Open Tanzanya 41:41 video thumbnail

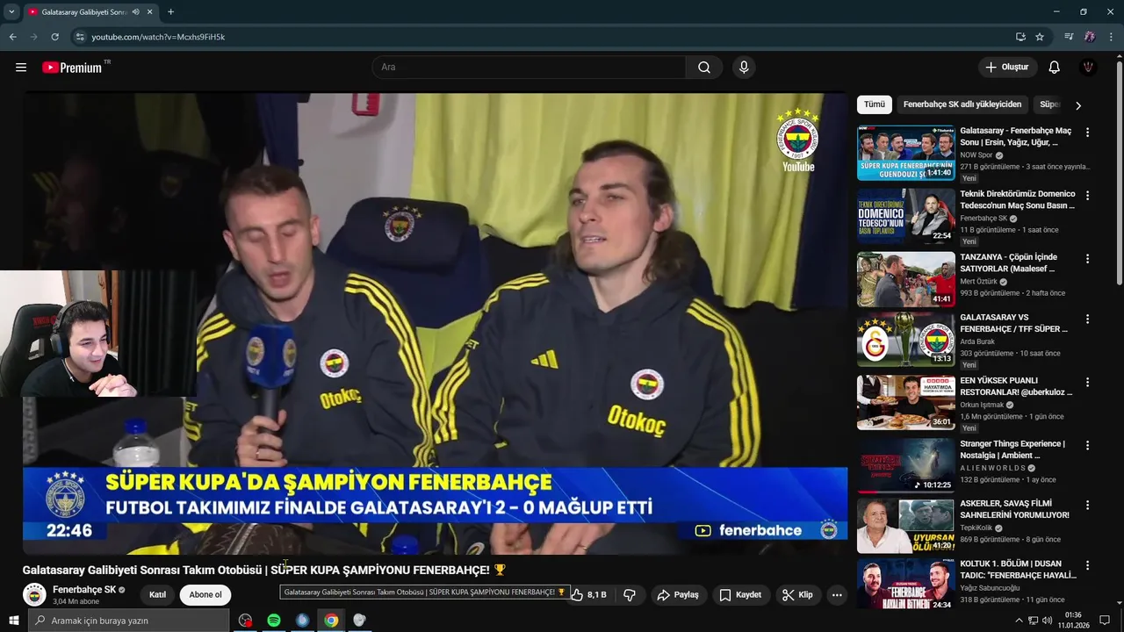(906, 279)
